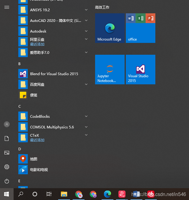
Task: Click the user account icon in Start sidebar
Action: tap(7, 124)
